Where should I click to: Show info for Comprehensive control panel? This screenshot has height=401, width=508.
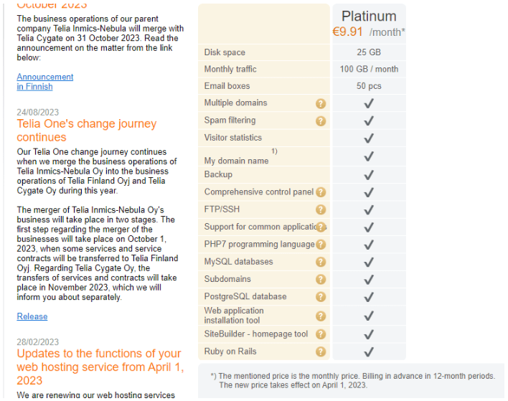point(321,192)
